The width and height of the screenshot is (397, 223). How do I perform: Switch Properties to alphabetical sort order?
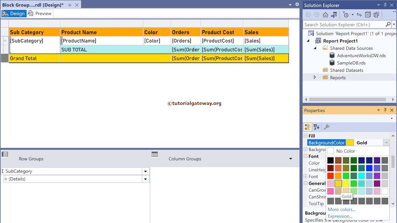coord(316,127)
